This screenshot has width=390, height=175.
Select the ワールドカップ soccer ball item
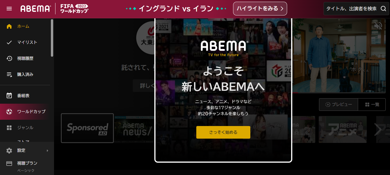click(x=27, y=112)
